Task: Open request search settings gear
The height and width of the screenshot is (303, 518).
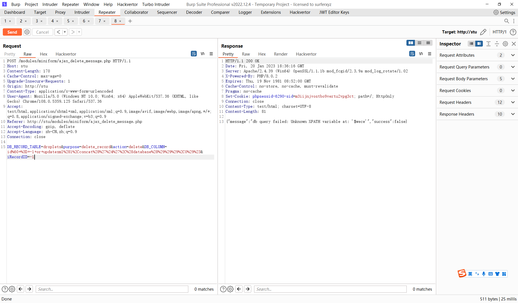Action: 12,289
